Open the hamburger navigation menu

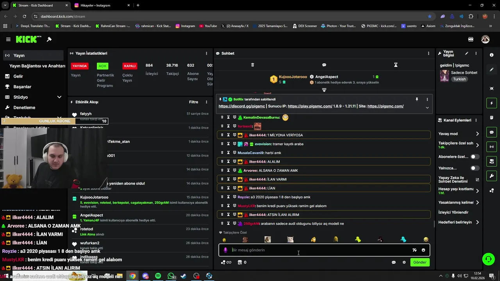click(x=8, y=39)
